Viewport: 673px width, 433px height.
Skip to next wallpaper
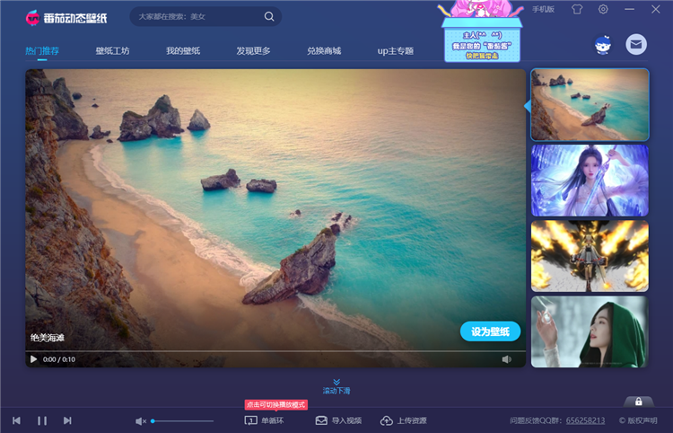point(67,420)
